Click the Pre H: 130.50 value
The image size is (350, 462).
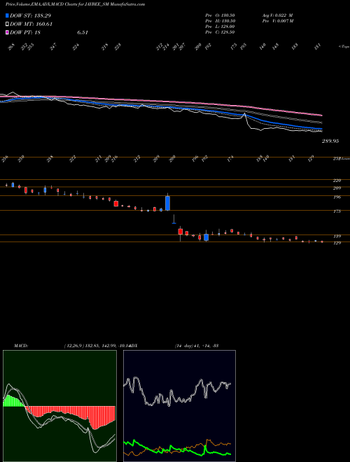coord(220,21)
